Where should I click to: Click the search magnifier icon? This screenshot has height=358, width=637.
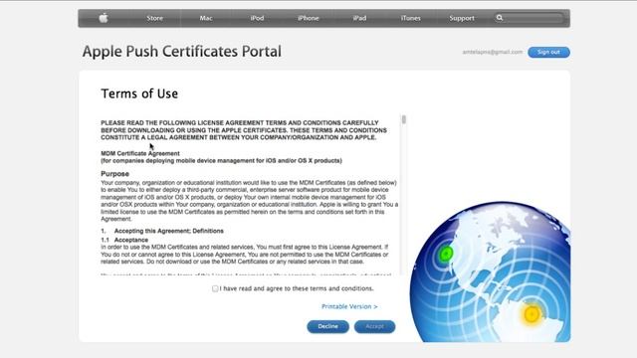[500, 18]
